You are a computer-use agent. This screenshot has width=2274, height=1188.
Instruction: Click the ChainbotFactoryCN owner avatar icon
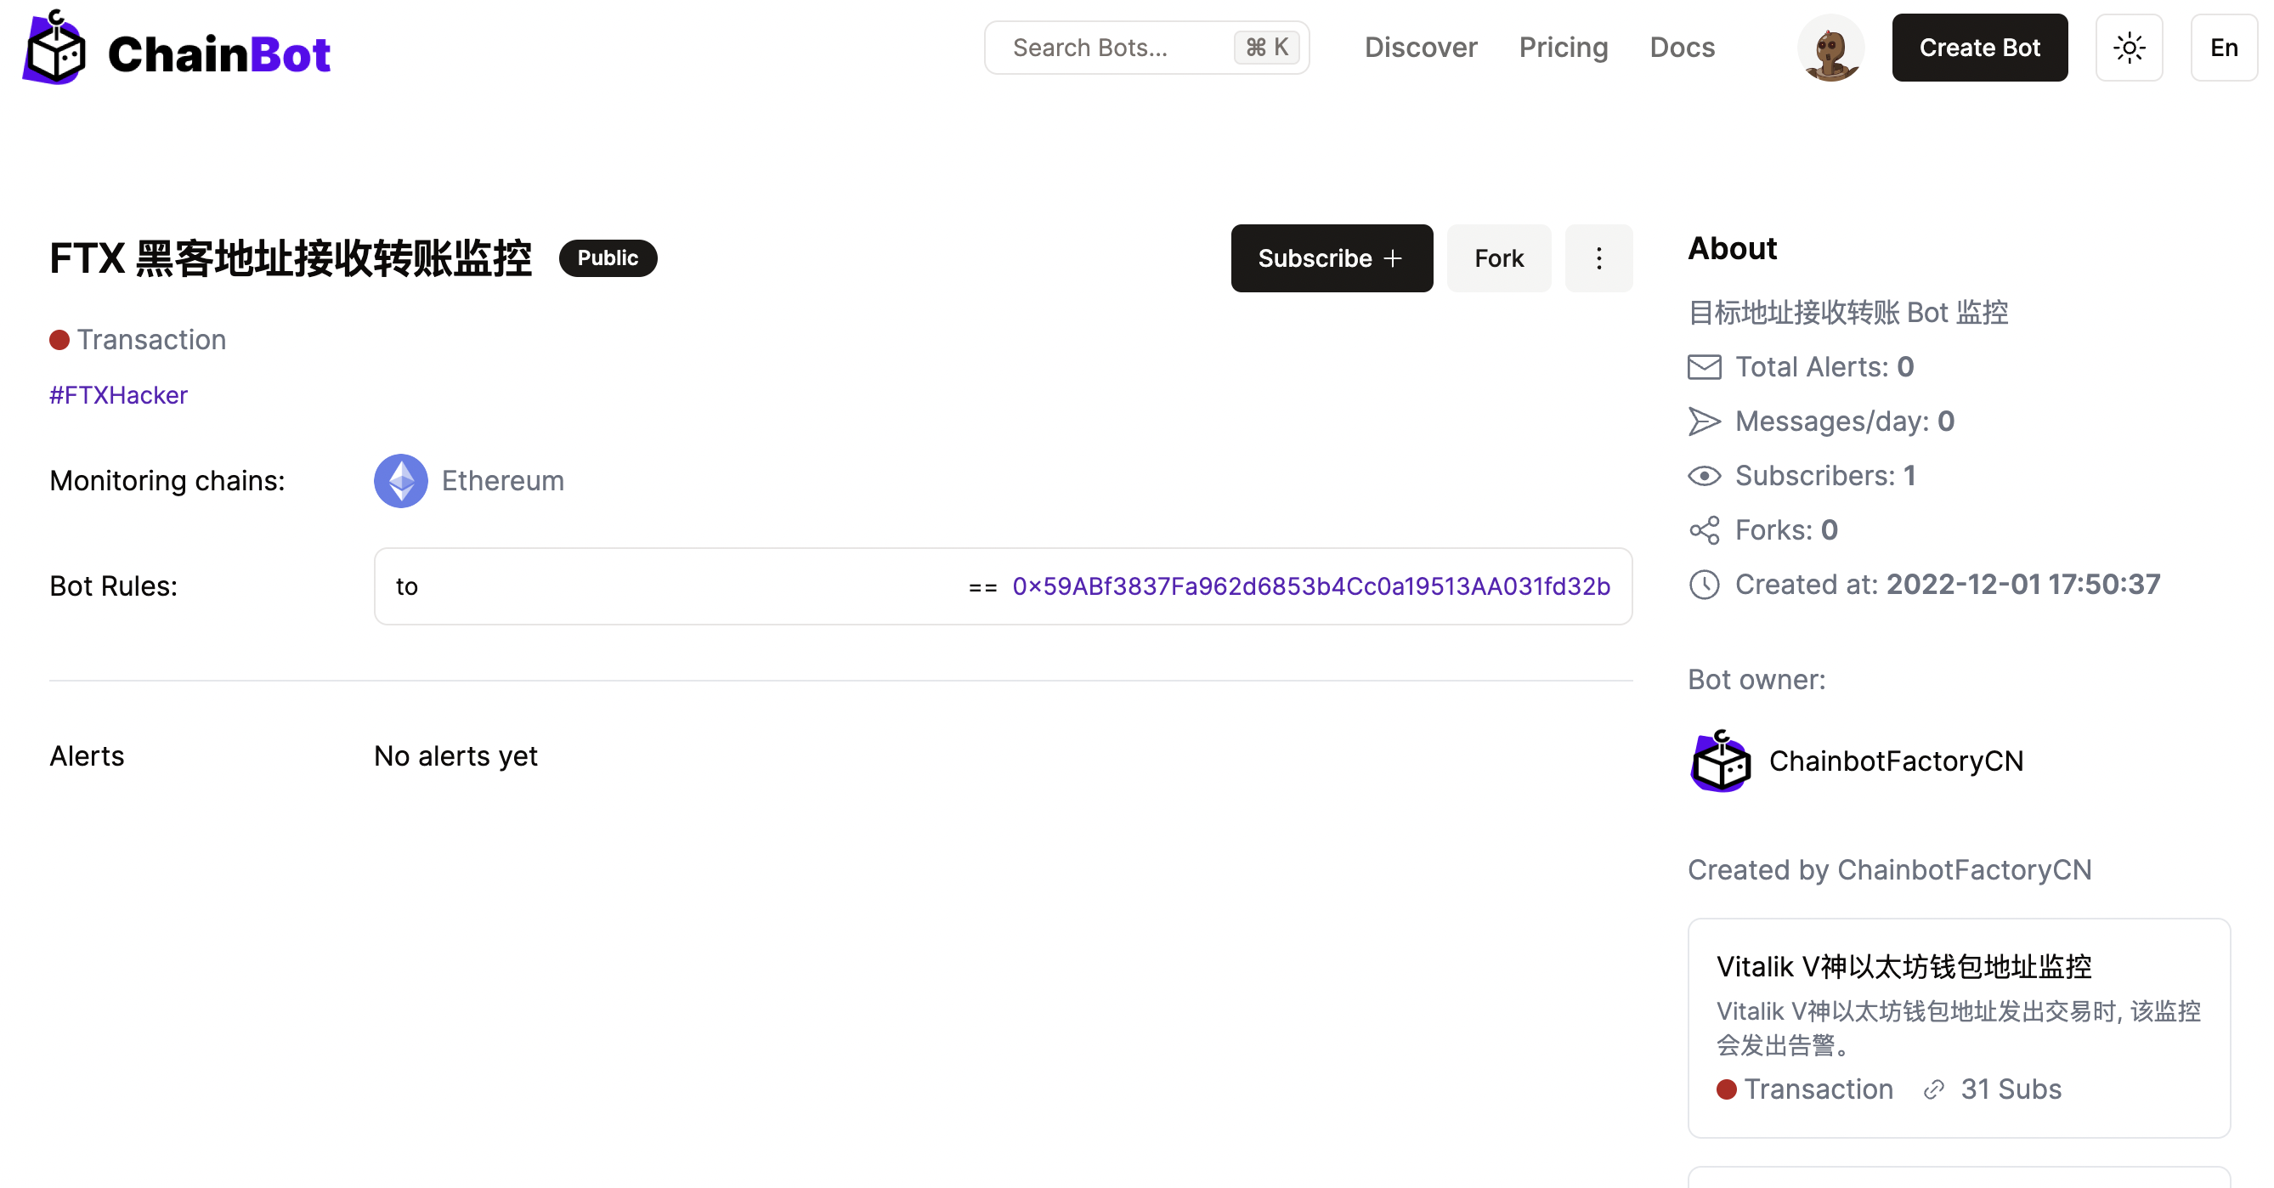tap(1720, 761)
